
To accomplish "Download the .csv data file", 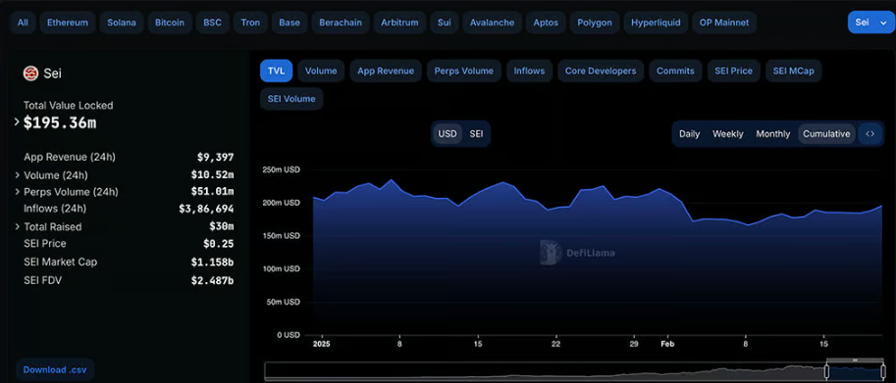I will (x=55, y=370).
